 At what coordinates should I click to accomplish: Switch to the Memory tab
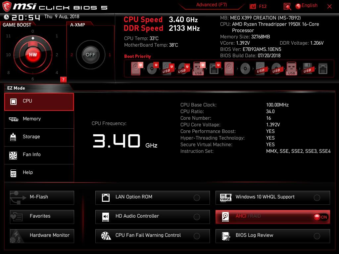click(x=39, y=119)
